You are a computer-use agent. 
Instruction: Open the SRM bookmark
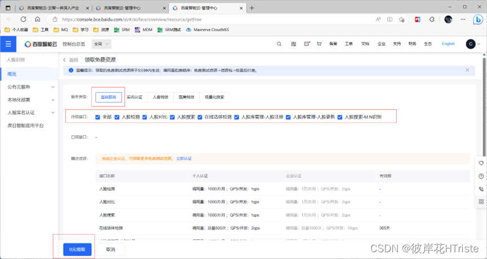click(x=122, y=30)
